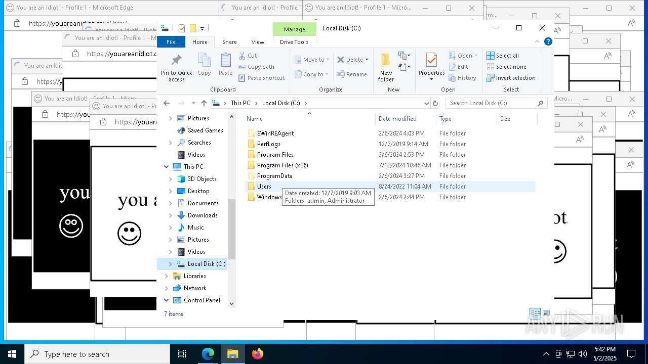Image resolution: width=648 pixels, height=364 pixels.
Task: Click This PC in address breadcrumb
Action: pyautogui.click(x=240, y=103)
